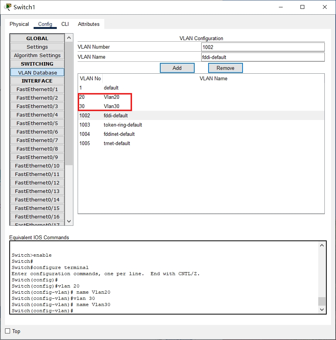Click the VLAN Name input field

[x=263, y=57]
